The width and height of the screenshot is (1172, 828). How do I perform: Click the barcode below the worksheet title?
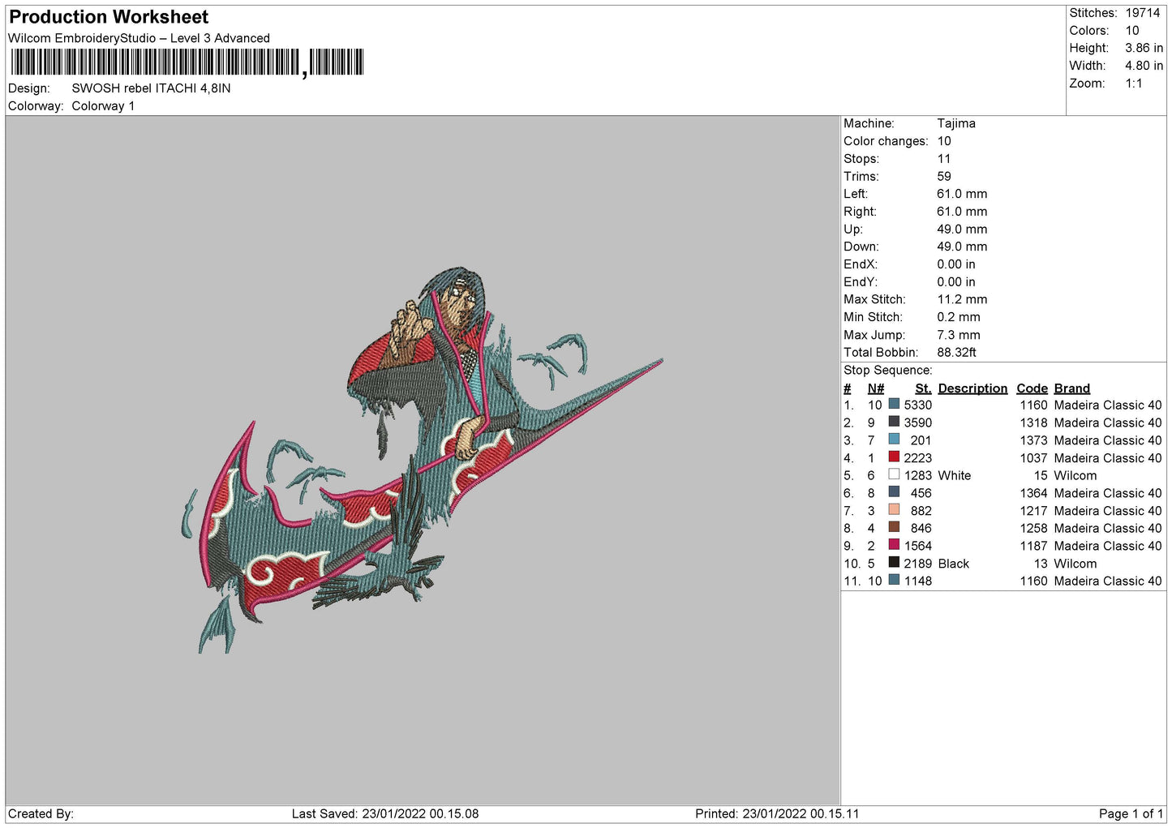point(187,62)
